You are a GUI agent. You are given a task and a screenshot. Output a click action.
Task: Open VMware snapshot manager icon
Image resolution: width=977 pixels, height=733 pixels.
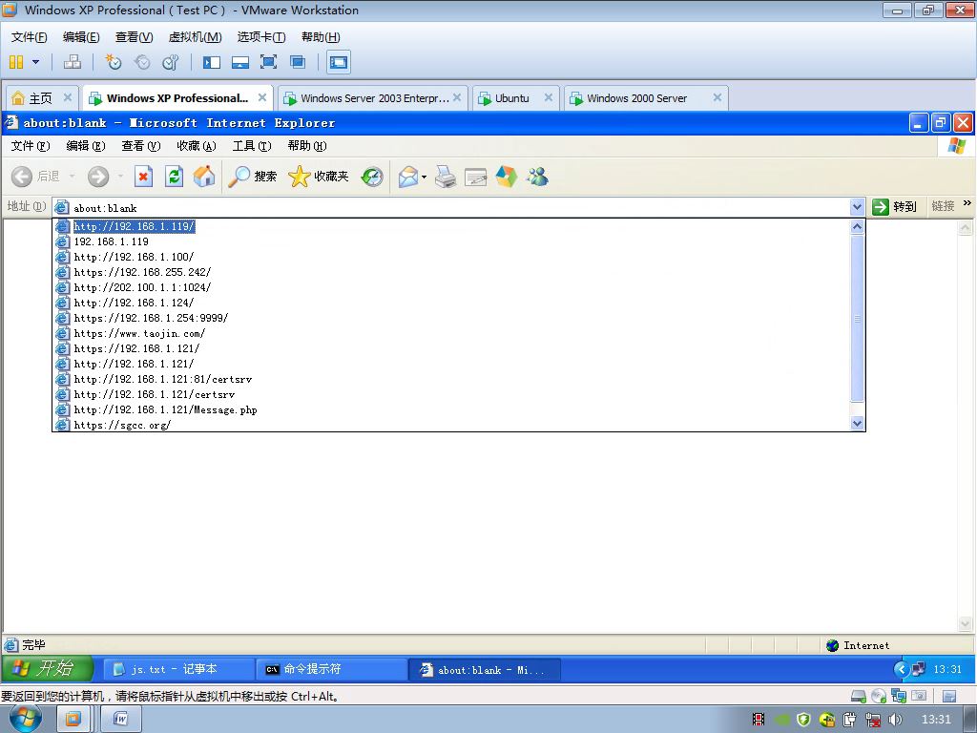pyautogui.click(x=170, y=62)
